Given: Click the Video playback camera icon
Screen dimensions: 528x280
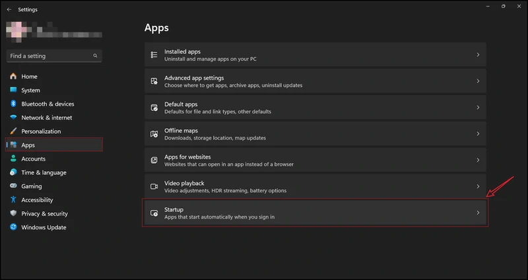Looking at the screenshot, I should click(154, 187).
